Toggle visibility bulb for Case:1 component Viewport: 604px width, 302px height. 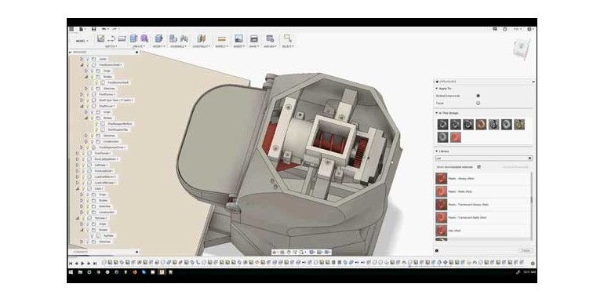click(x=83, y=188)
